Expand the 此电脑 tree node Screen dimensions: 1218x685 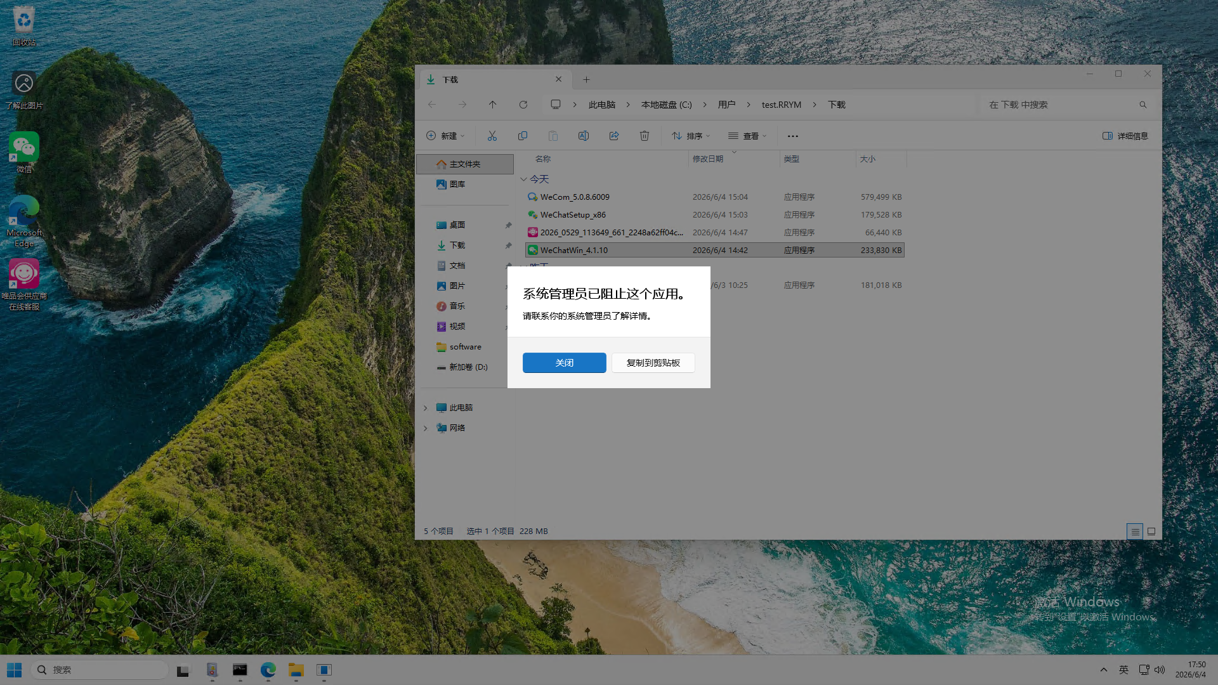[x=426, y=408]
